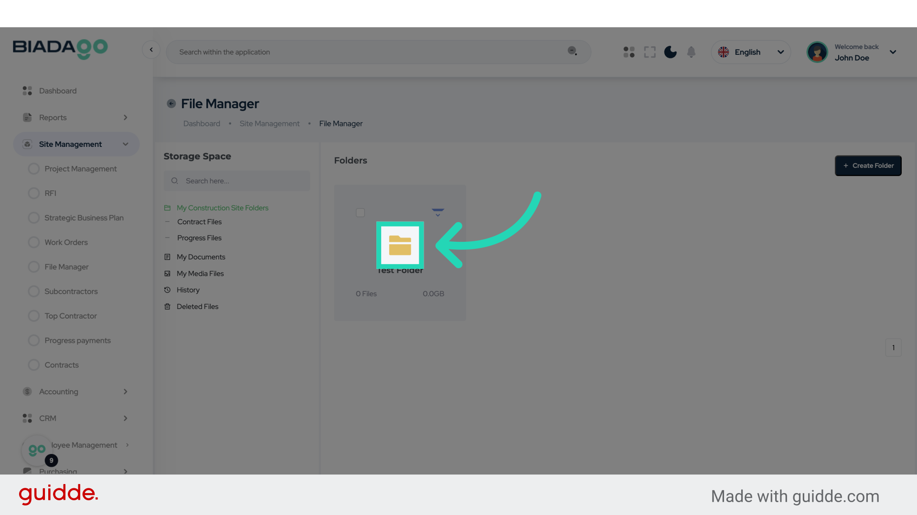Open the English language dropdown
The height and width of the screenshot is (515, 917).
pos(750,52)
